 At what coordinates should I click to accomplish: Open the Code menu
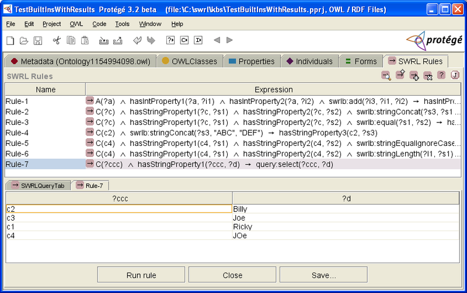click(99, 24)
